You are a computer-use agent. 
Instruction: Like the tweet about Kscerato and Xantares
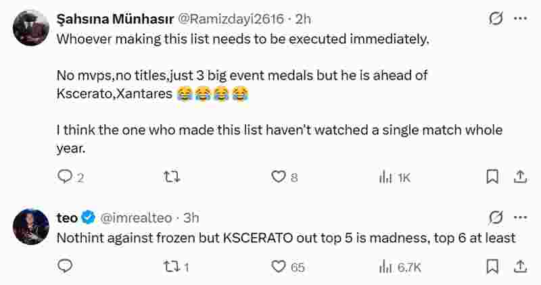tap(279, 177)
